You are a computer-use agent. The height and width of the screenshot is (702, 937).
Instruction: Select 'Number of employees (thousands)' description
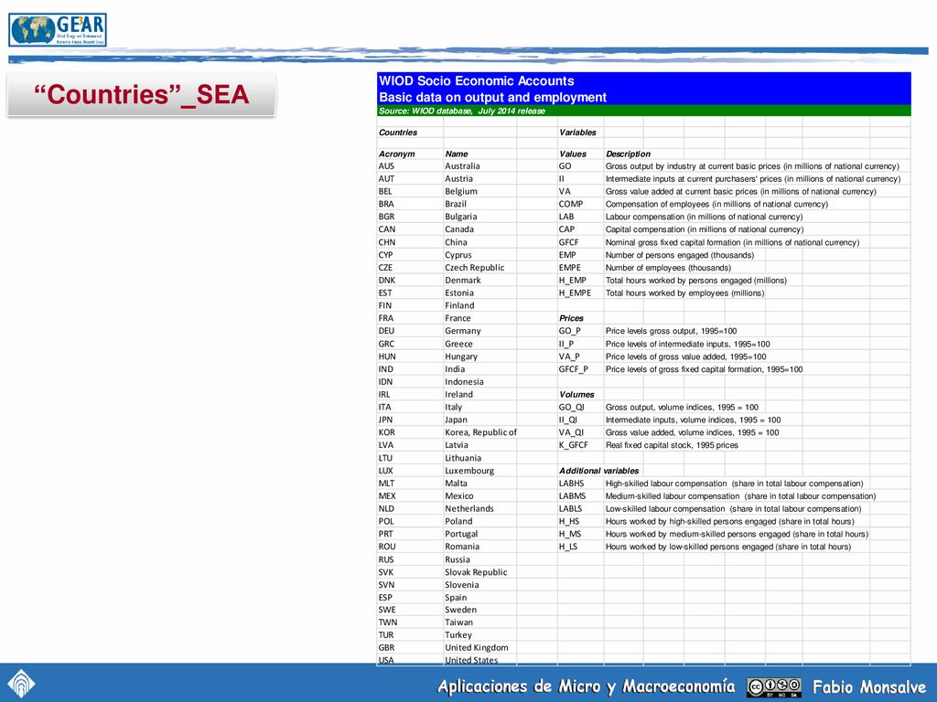(668, 268)
